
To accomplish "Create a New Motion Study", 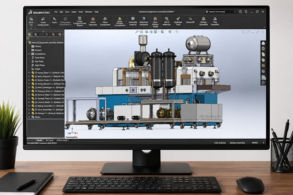I will [155, 22].
